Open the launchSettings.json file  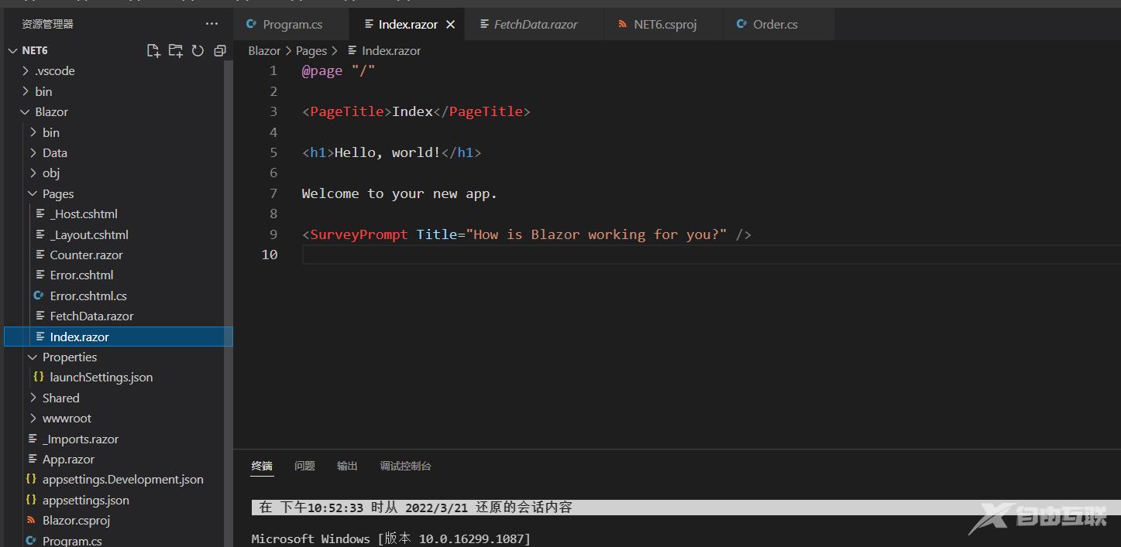coord(101,378)
